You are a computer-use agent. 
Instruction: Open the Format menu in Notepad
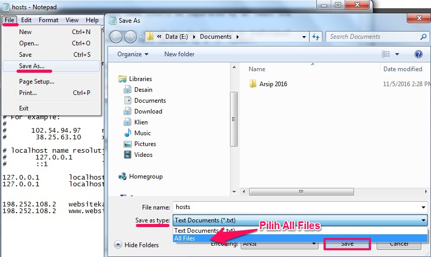coord(49,20)
